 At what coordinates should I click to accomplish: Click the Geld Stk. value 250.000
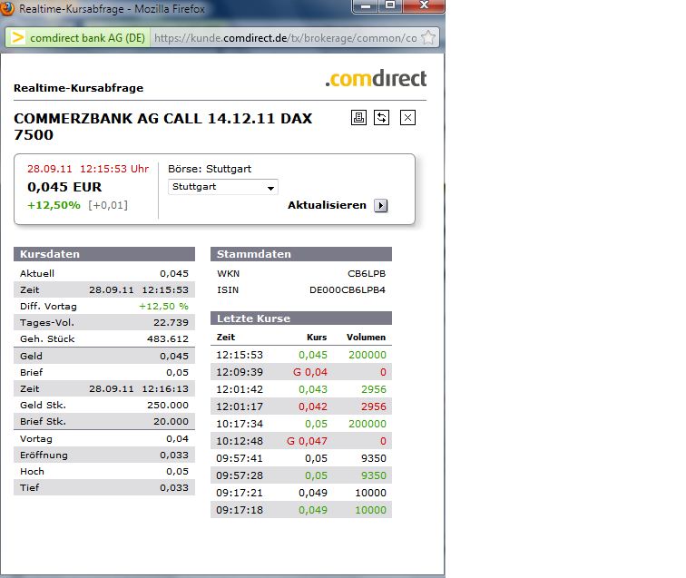(x=168, y=406)
